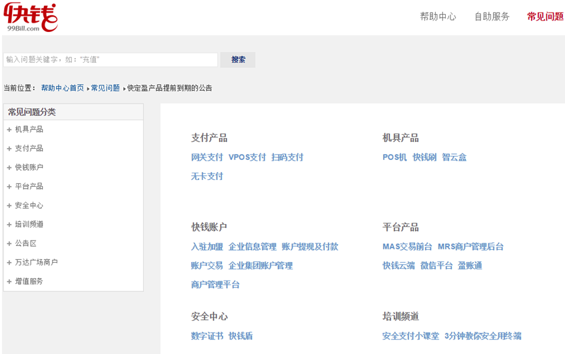Click the 快钱账户 section heading in content

[x=209, y=227]
